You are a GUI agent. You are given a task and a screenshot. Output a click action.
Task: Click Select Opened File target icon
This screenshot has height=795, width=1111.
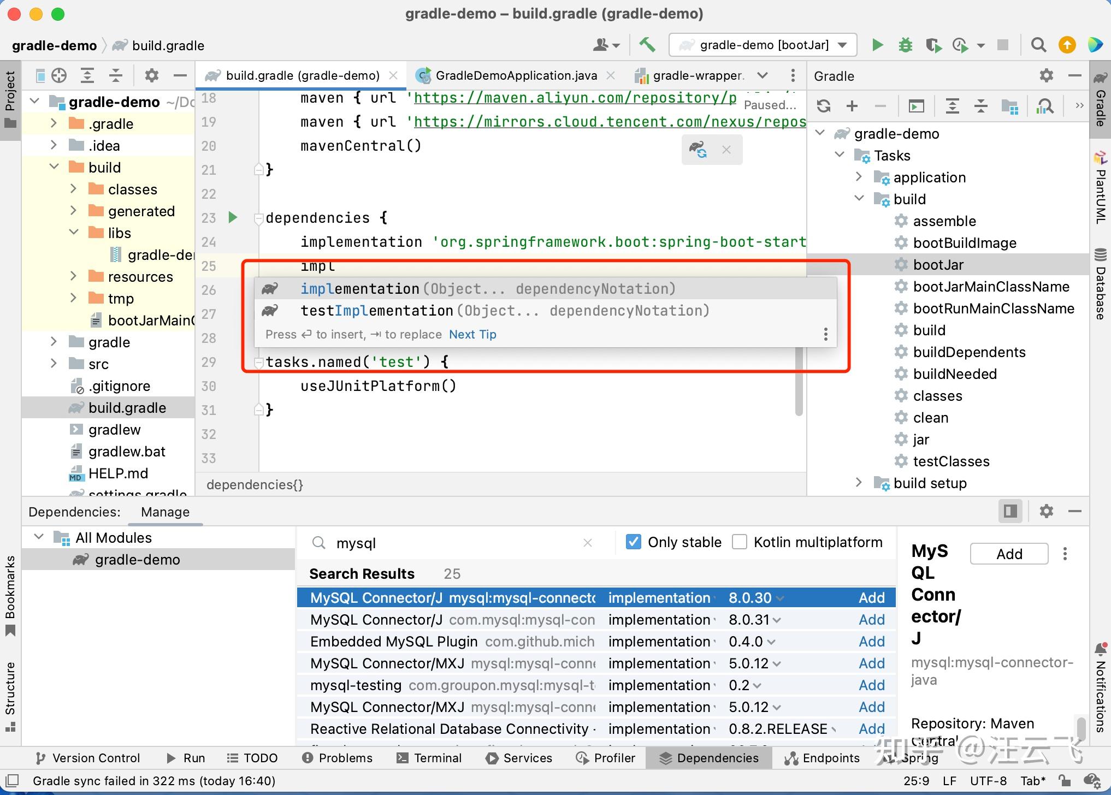coord(59,75)
